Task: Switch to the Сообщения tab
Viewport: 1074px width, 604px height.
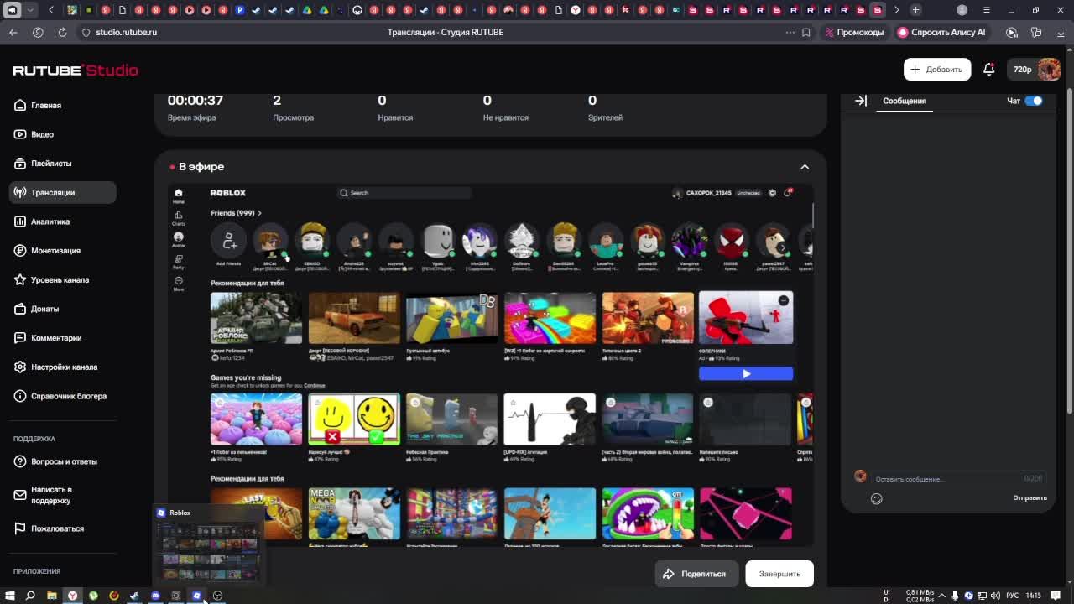Action: pos(905,101)
